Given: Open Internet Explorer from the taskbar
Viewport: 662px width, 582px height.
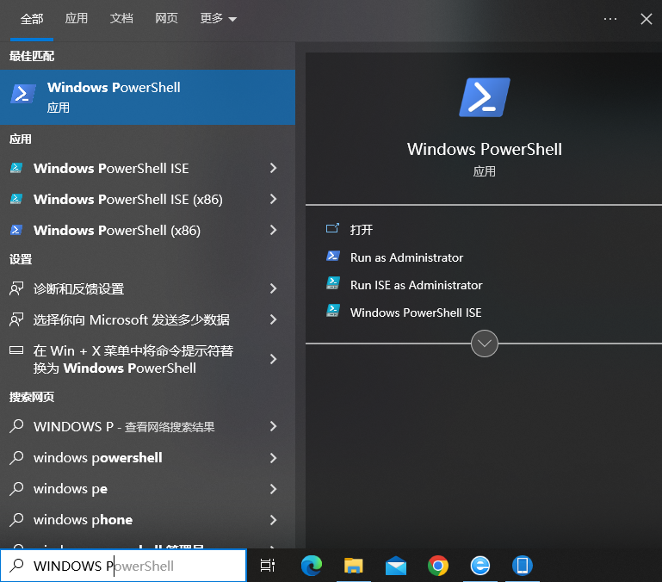Looking at the screenshot, I should pos(480,565).
